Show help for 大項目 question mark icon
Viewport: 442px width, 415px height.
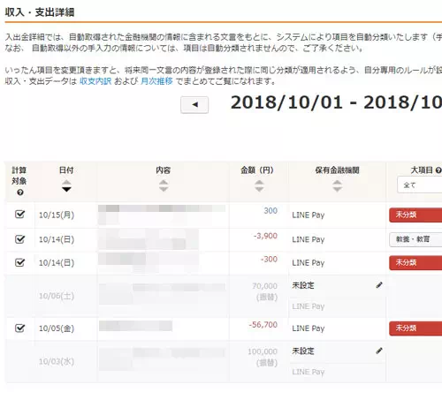[x=438, y=170]
